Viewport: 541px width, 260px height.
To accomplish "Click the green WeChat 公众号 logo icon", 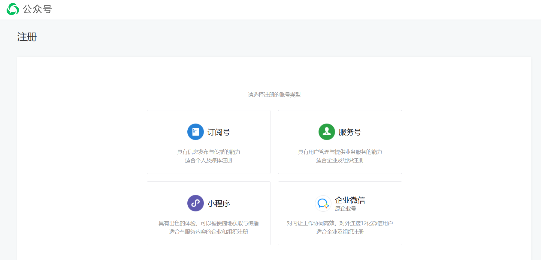I will [x=13, y=9].
